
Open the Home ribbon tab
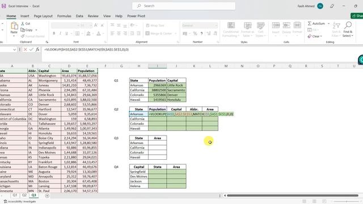[x=11, y=16]
